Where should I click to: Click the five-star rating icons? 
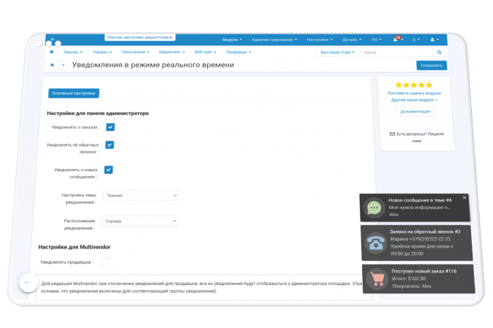[414, 85]
